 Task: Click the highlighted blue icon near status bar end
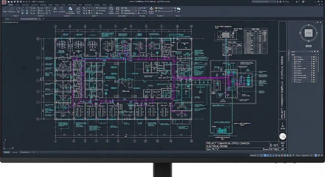point(316,155)
